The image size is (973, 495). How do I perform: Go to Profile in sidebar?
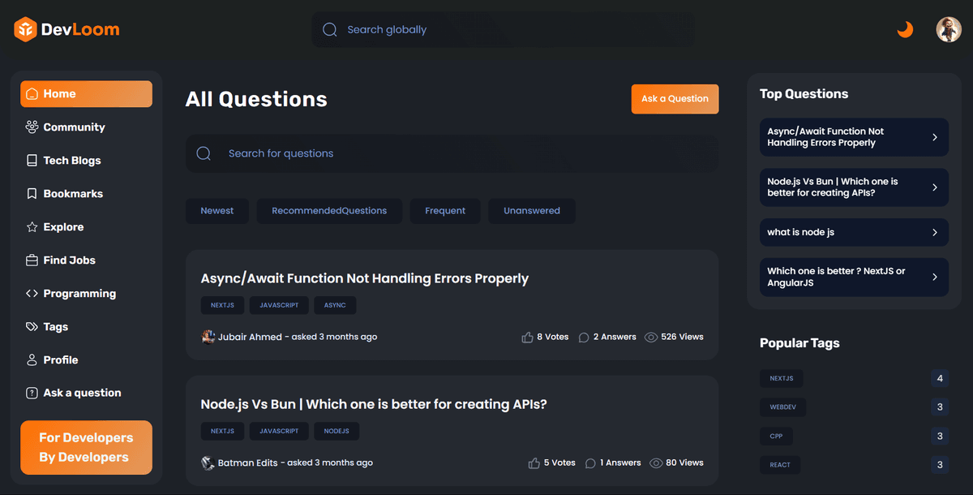pos(60,360)
